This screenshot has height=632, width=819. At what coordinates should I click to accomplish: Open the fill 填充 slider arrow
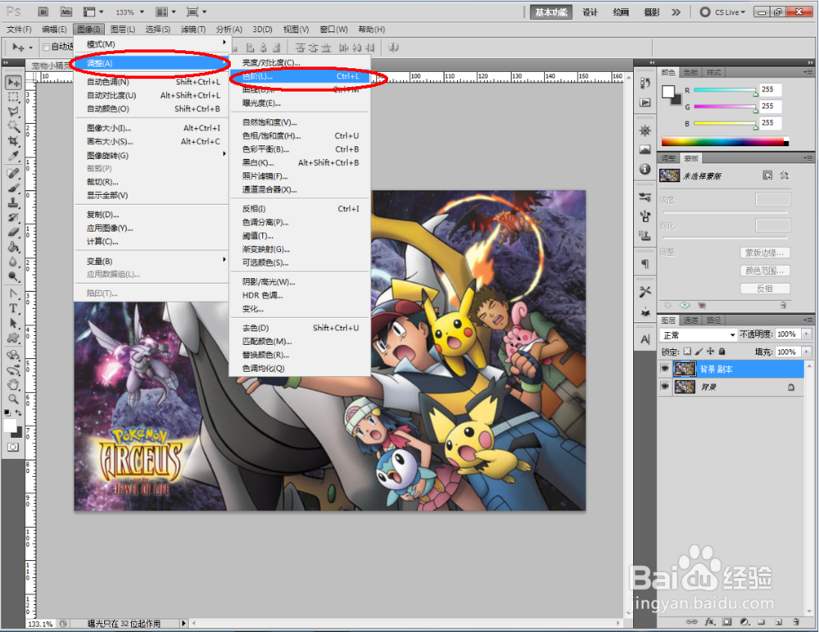[x=807, y=352]
